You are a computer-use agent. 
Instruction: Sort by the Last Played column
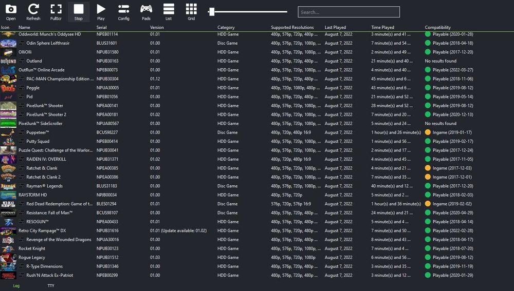coord(335,28)
